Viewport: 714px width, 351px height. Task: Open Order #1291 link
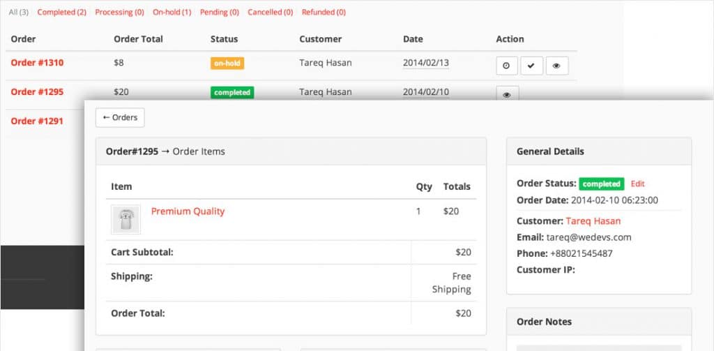[38, 121]
